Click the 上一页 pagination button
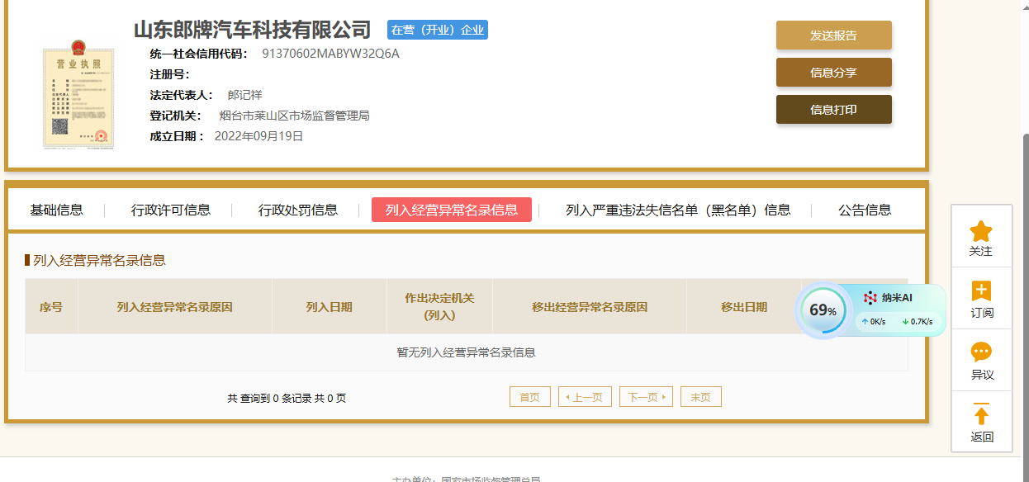The width and height of the screenshot is (1029, 482). (586, 397)
